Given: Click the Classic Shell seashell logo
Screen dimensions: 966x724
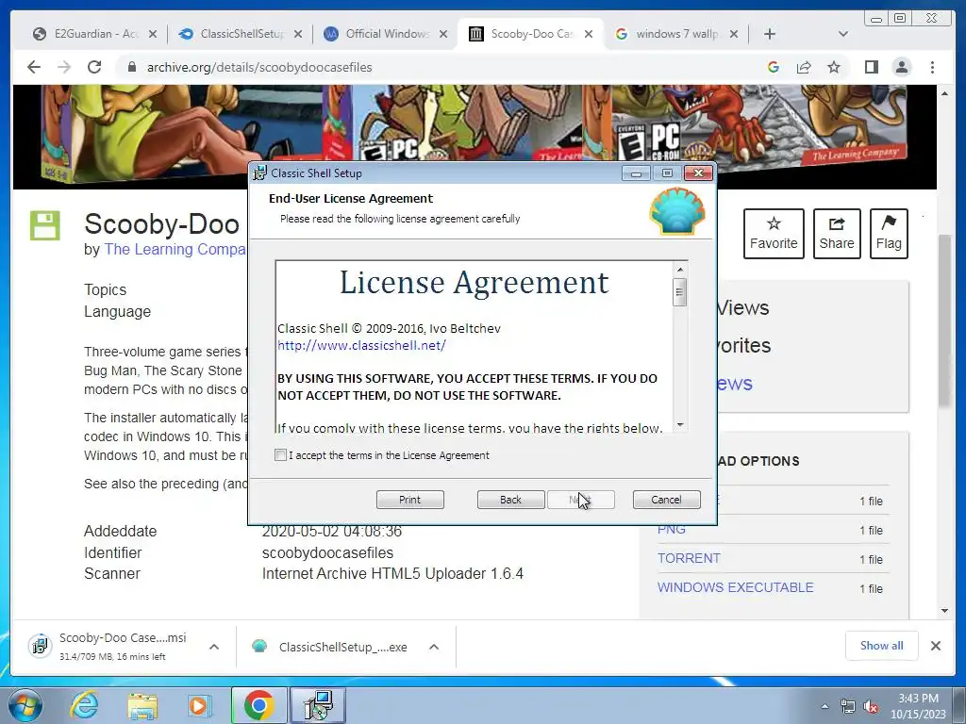Looking at the screenshot, I should coord(677,211).
